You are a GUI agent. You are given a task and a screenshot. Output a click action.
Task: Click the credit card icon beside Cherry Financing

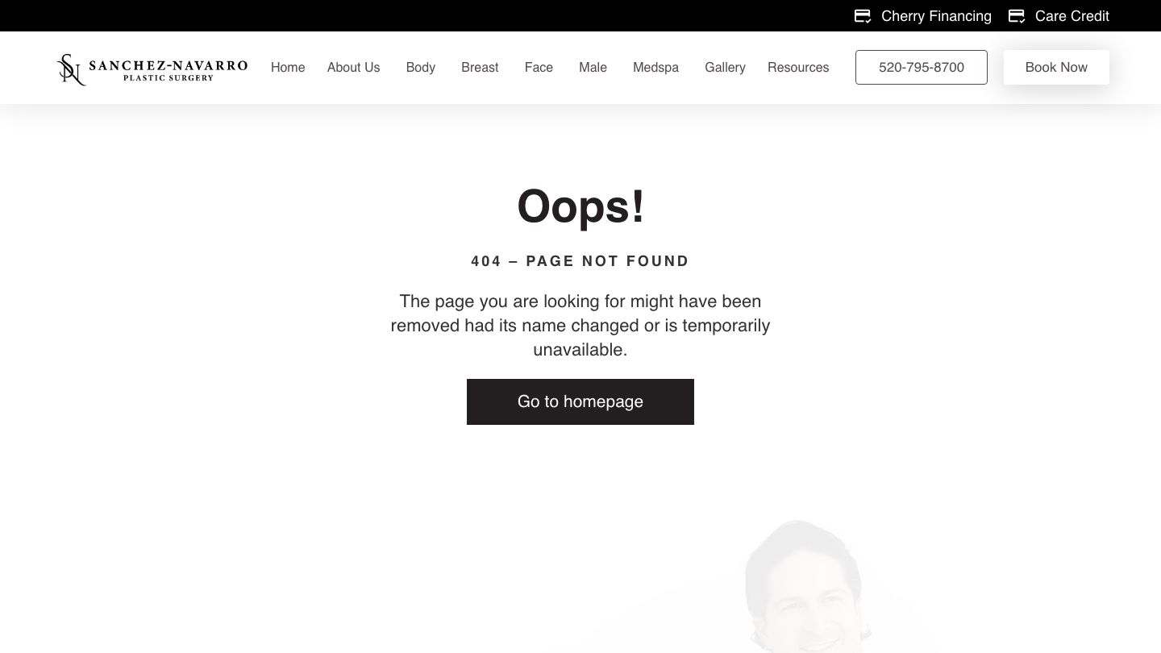863,16
